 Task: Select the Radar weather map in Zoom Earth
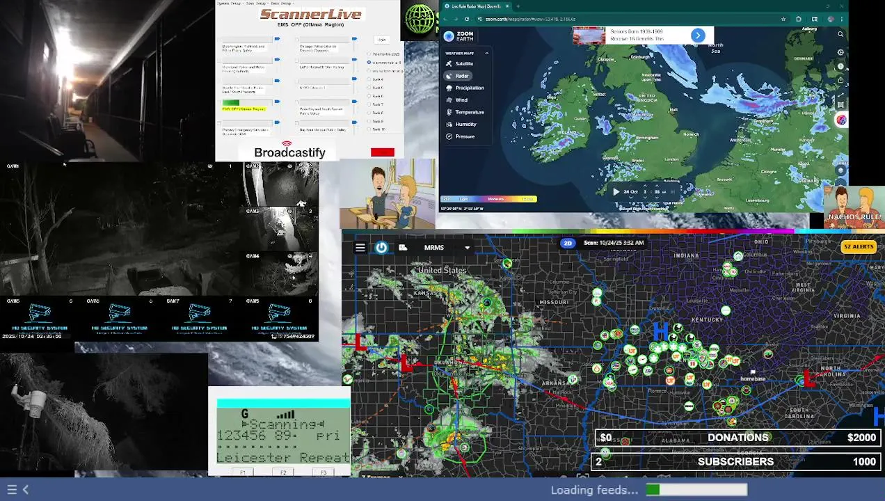457,75
